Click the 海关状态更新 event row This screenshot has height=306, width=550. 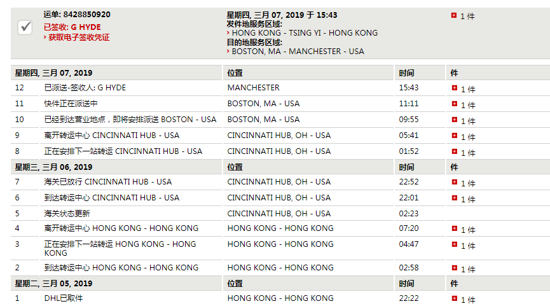point(280,213)
